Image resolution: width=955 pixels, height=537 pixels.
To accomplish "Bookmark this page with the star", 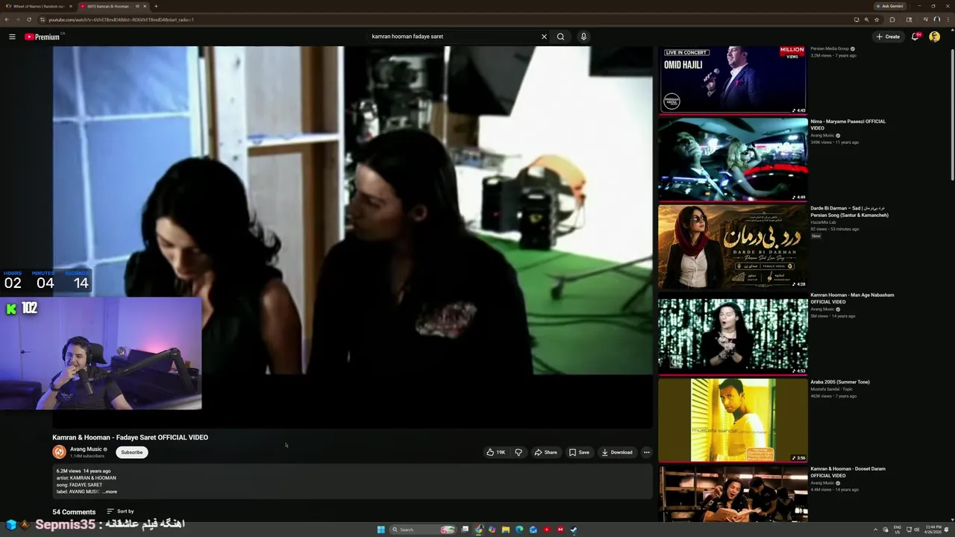I will 877,19.
